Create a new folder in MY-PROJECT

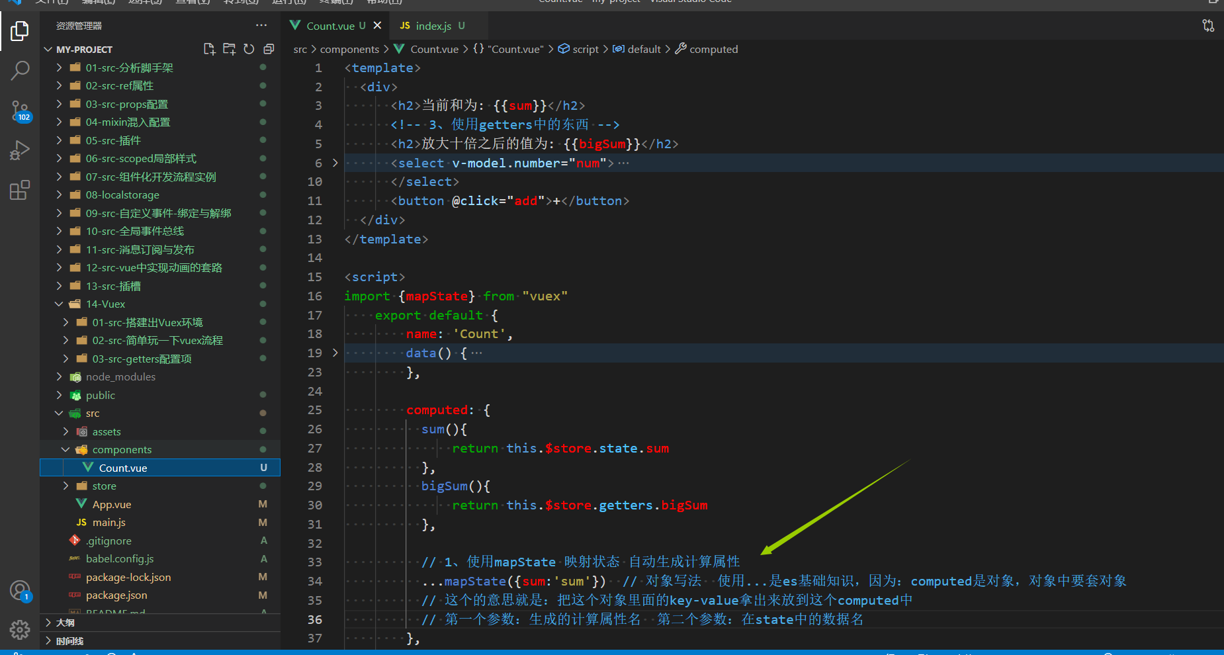click(230, 49)
